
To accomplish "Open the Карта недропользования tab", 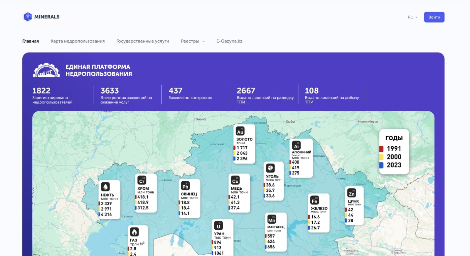I will [x=77, y=41].
